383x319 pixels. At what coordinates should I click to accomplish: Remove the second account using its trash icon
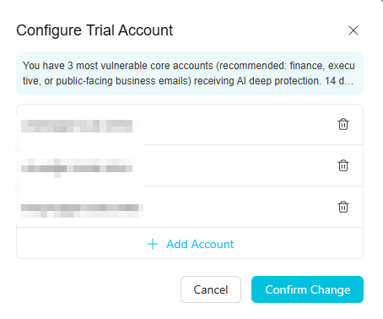[x=343, y=165]
